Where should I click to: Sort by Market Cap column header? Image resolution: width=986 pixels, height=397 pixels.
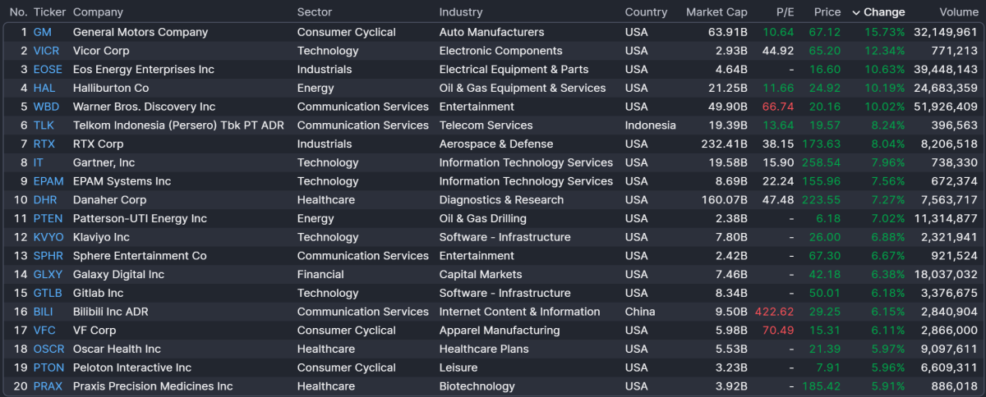716,12
